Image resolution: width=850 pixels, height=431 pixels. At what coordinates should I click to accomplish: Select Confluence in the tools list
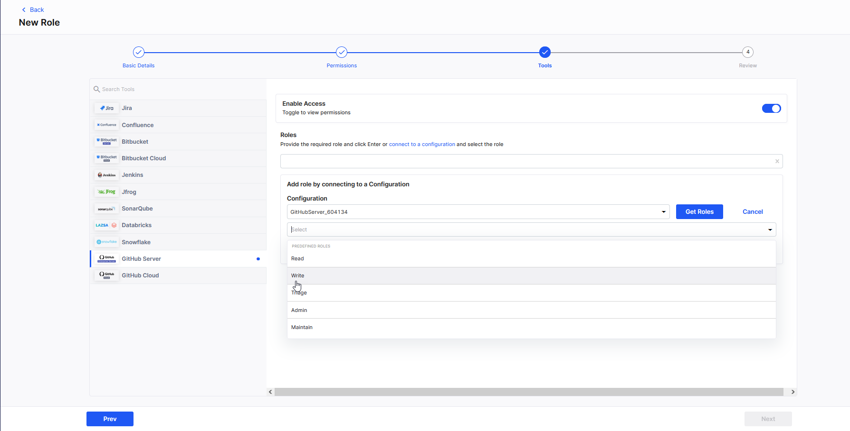(x=178, y=125)
